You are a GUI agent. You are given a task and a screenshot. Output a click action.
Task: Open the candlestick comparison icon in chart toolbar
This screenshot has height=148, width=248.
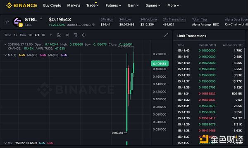coord(67,35)
